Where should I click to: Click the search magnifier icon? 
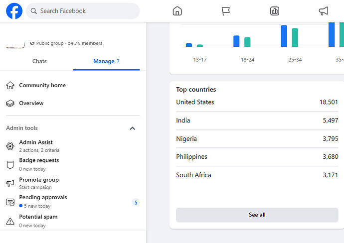click(x=33, y=11)
